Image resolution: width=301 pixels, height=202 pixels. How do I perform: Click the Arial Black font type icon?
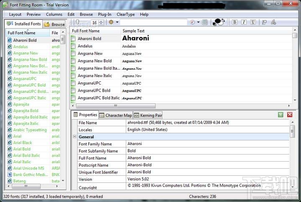10,142
